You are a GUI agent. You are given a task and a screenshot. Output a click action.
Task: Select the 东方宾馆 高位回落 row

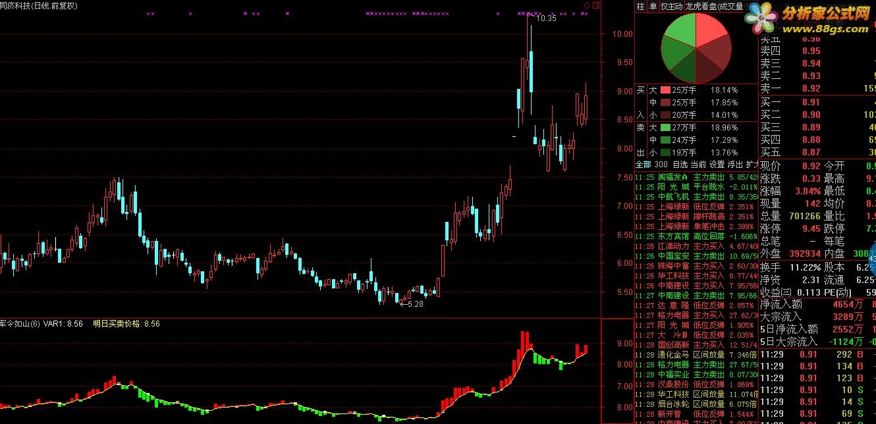(696, 236)
